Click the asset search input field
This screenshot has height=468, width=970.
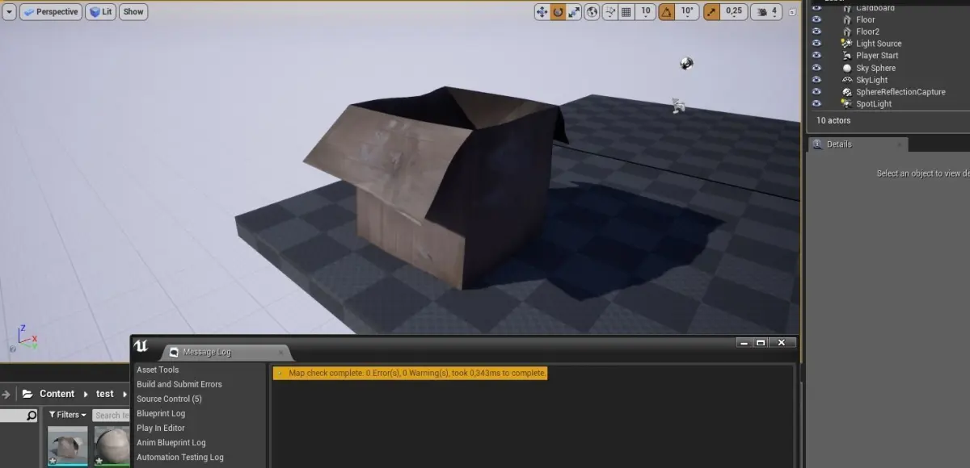[111, 415]
